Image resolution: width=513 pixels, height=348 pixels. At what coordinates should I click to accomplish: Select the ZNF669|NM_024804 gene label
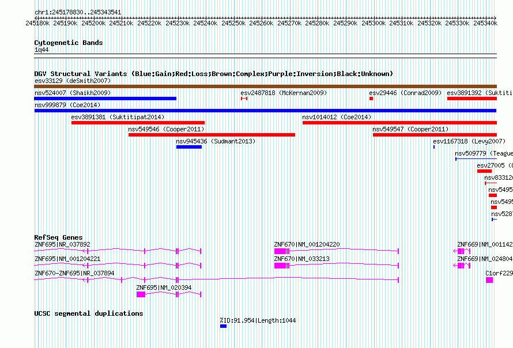coord(485,259)
